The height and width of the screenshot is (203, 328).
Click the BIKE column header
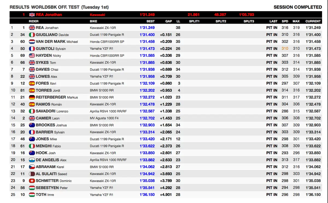pos(93,21)
